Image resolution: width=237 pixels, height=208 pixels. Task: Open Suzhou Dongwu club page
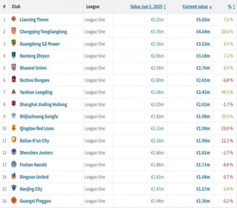pos(35,80)
